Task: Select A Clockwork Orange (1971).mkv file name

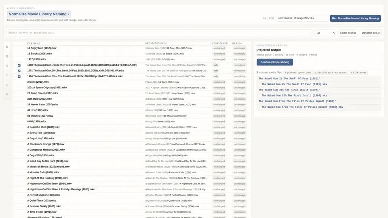Action: (x=46, y=144)
